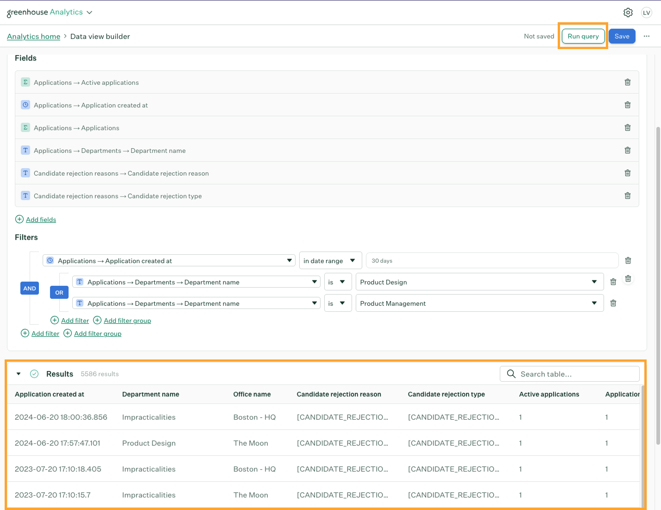The height and width of the screenshot is (510, 661).
Task: Click the outer Add filter link
Action: coord(45,334)
